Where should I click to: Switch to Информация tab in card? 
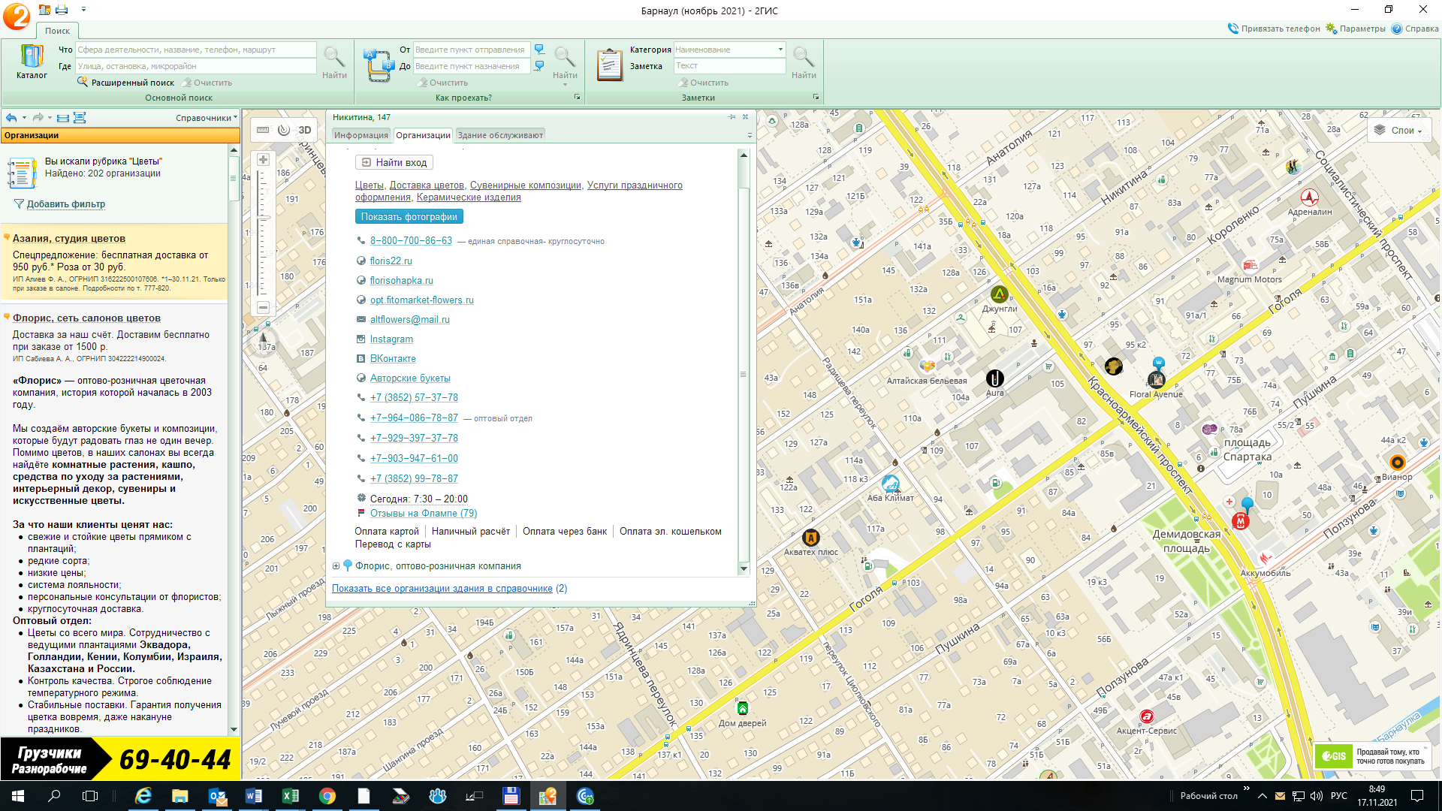[x=361, y=135]
